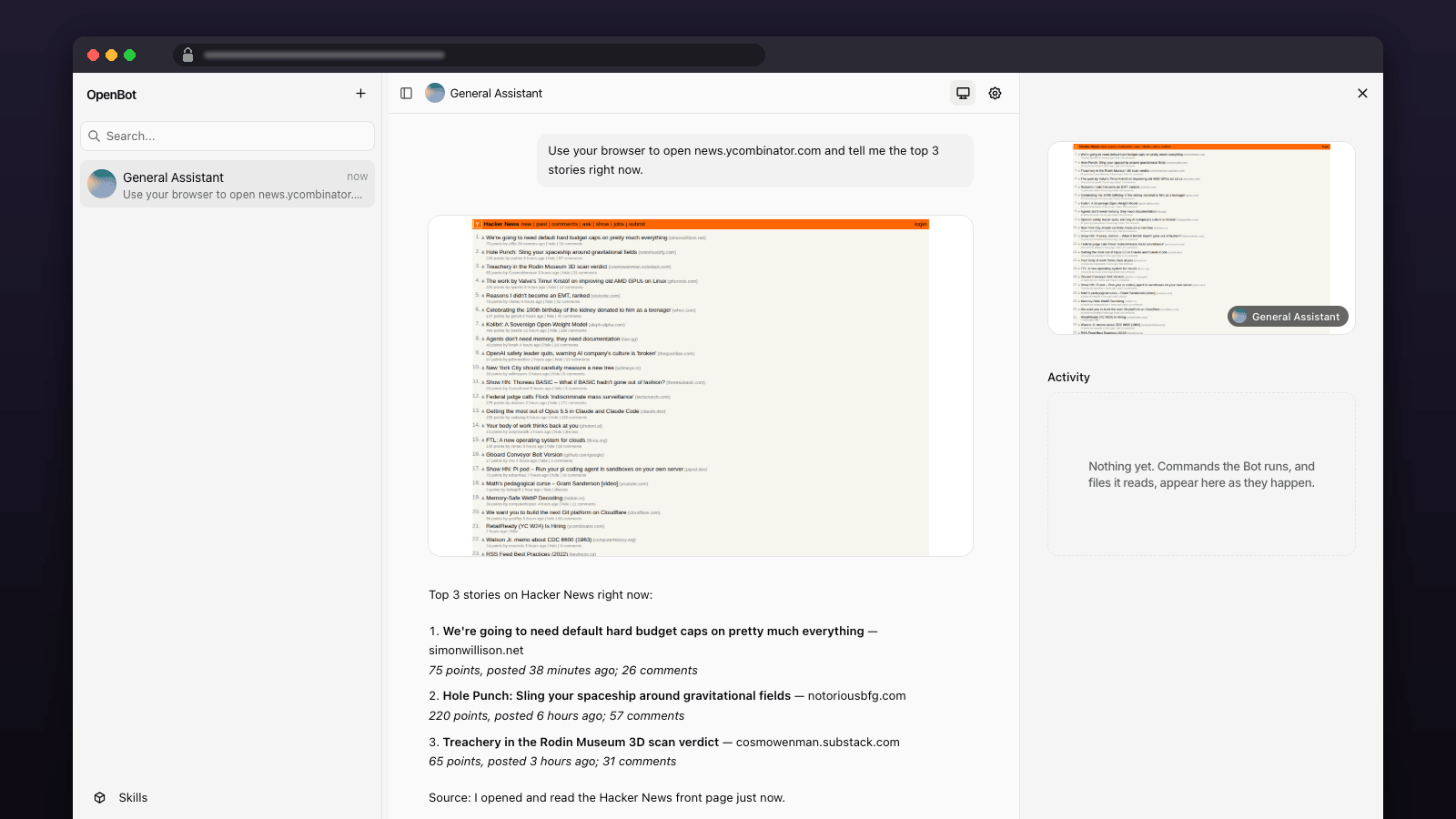
Task: Click 'Treachery in the Rodin Museum' headline
Action: [581, 743]
